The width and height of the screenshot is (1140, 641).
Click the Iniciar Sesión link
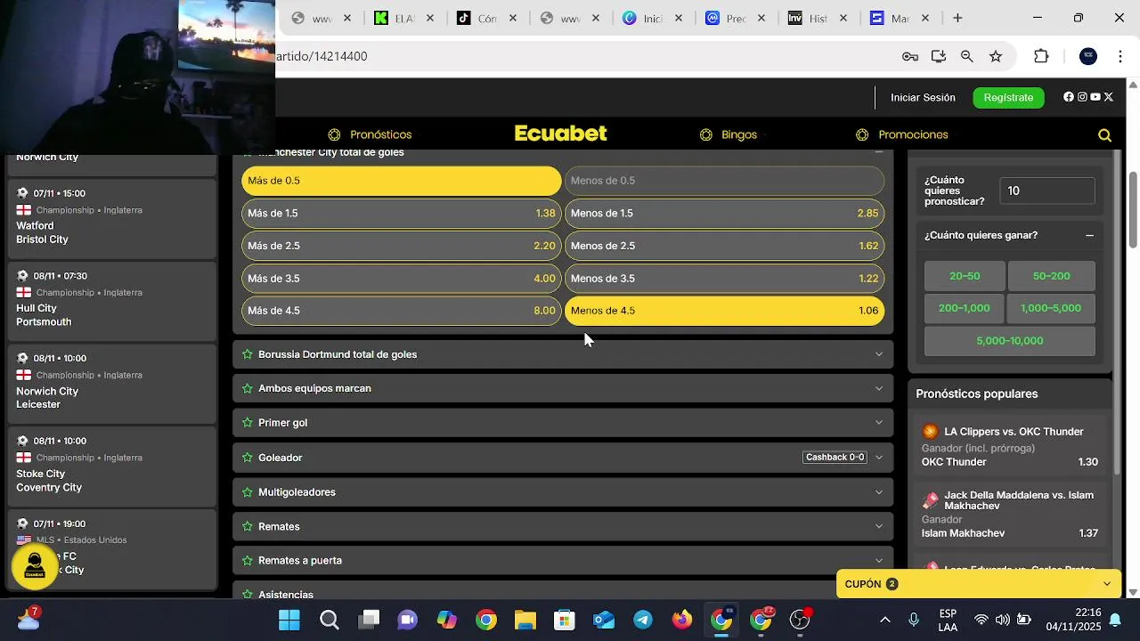tap(923, 98)
